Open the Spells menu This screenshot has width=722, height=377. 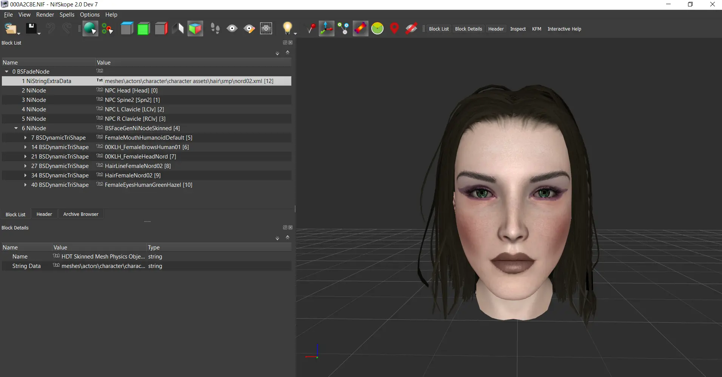tap(67, 15)
